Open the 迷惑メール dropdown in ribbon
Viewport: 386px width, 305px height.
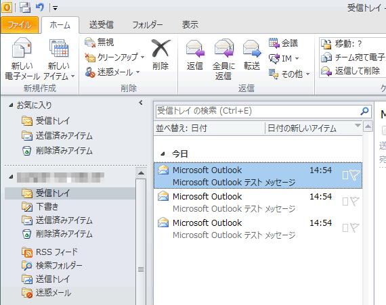click(112, 72)
